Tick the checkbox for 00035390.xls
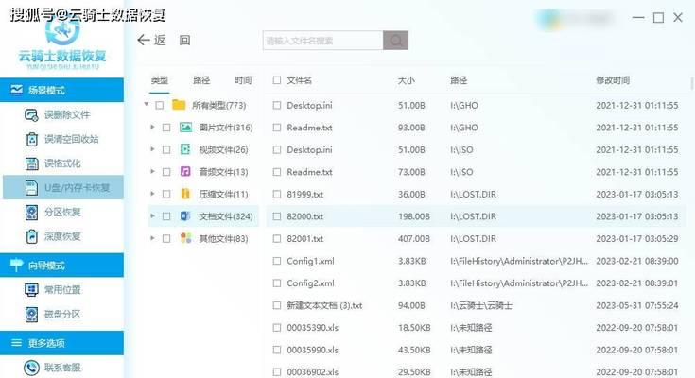The height and width of the screenshot is (378, 695). [277, 328]
